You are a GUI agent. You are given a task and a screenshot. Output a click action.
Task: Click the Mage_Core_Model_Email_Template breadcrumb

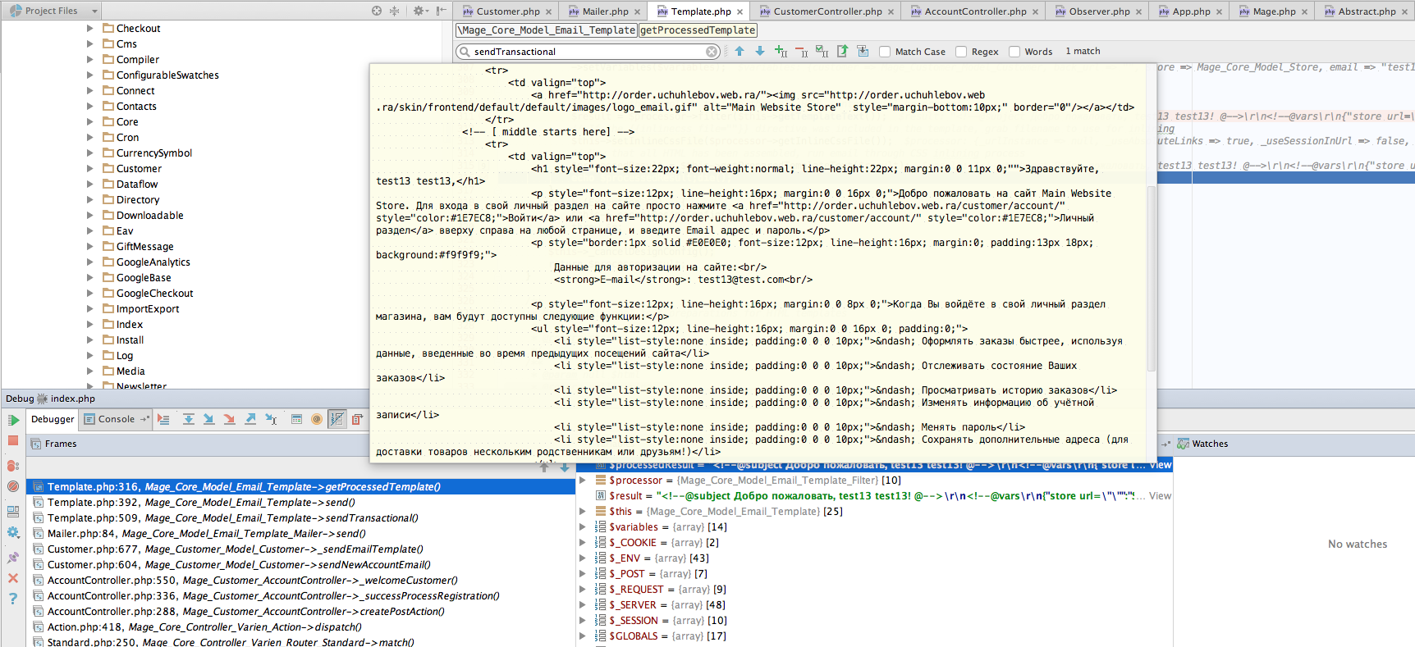click(x=547, y=30)
